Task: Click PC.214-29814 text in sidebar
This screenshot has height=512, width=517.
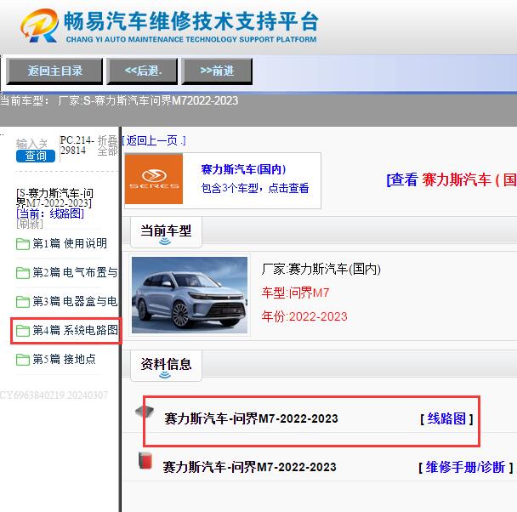Action: click(77, 145)
